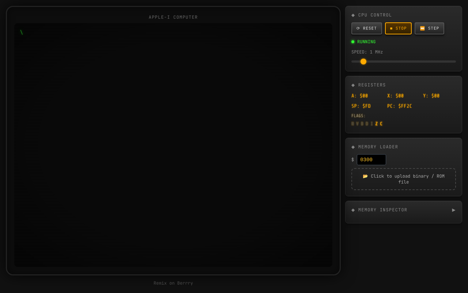Image resolution: width=468 pixels, height=293 pixels.
Task: Click the dimmed I flag indicator
Action: pos(372,124)
